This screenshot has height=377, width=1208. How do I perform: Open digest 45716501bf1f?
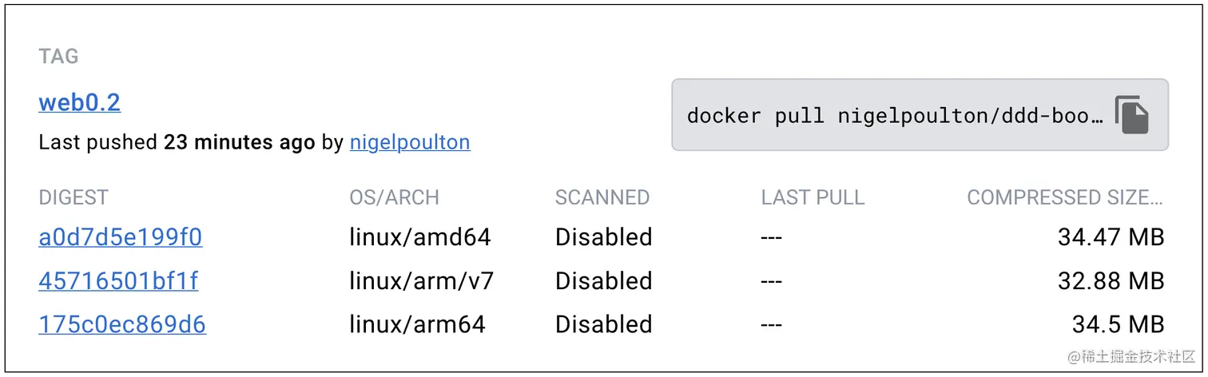click(x=118, y=281)
